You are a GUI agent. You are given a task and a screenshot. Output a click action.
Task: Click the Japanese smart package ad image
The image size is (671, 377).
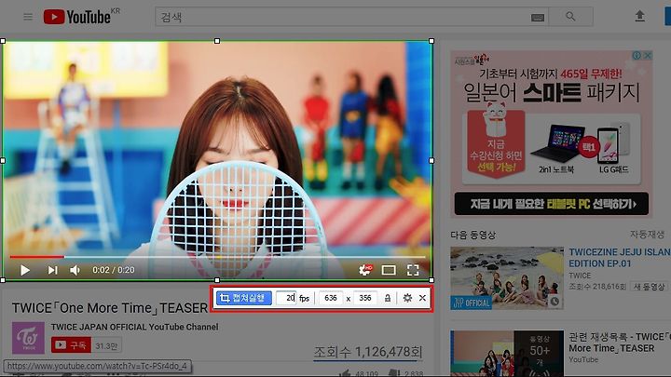point(552,132)
